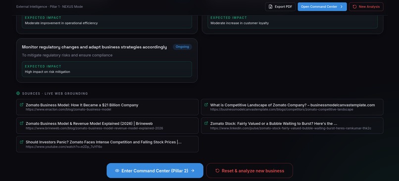Screen dimensions: 399x181
Task: Start a New Analysis
Action: [366, 7]
